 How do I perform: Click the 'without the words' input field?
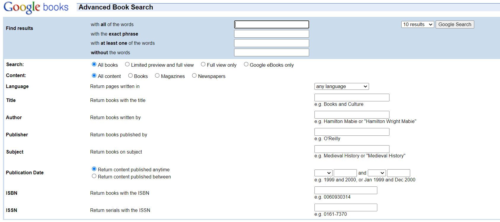(x=271, y=52)
